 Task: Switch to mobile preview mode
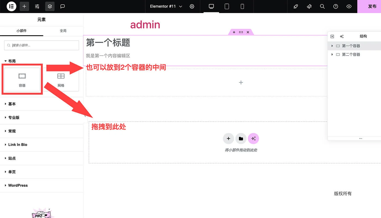tap(242, 6)
